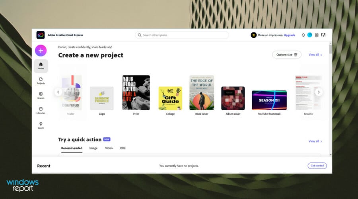Click the vertical scrollbar thumb

click(331, 49)
